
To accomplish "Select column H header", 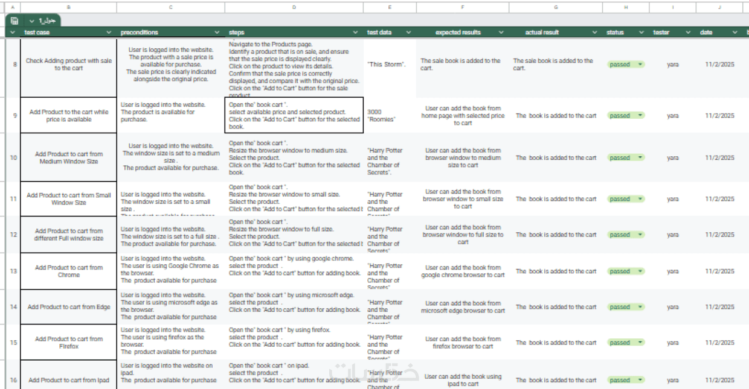I will [x=626, y=7].
